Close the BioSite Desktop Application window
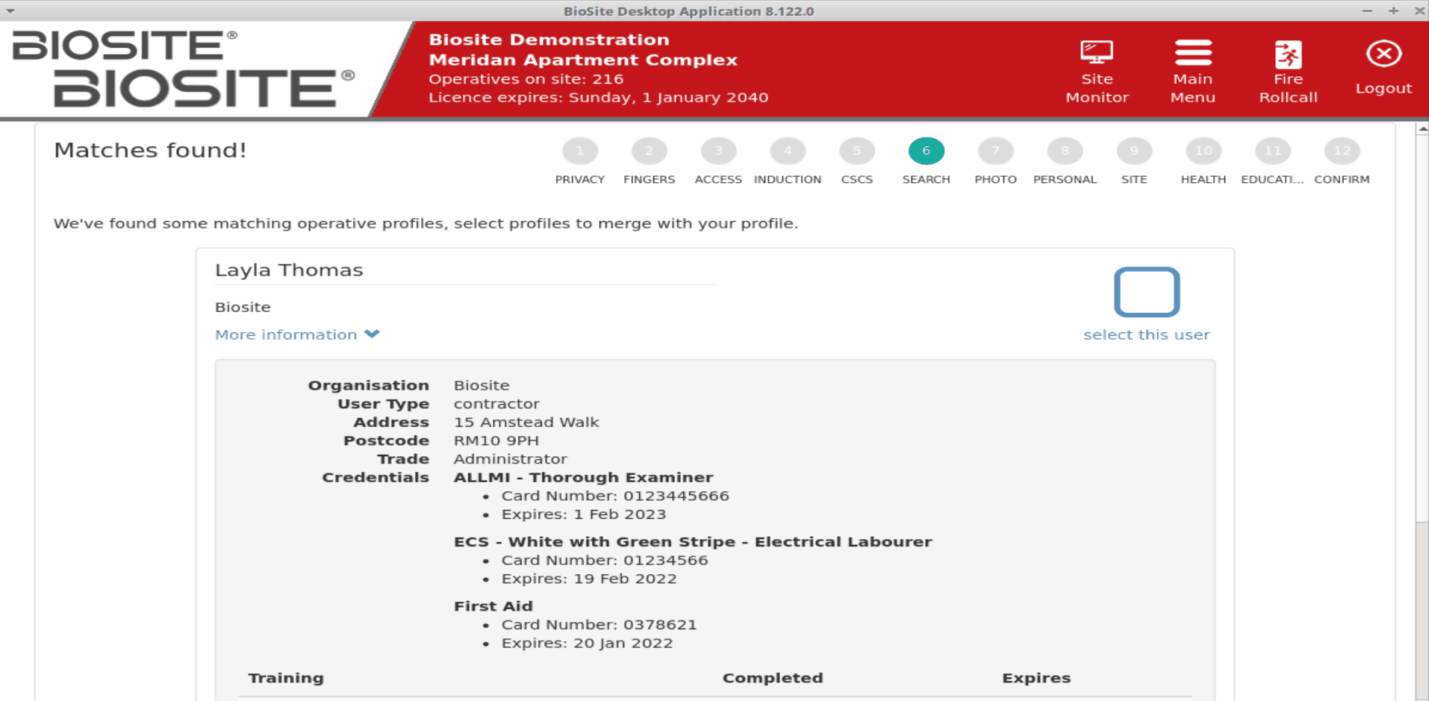Image resolution: width=1429 pixels, height=701 pixels. click(1419, 10)
